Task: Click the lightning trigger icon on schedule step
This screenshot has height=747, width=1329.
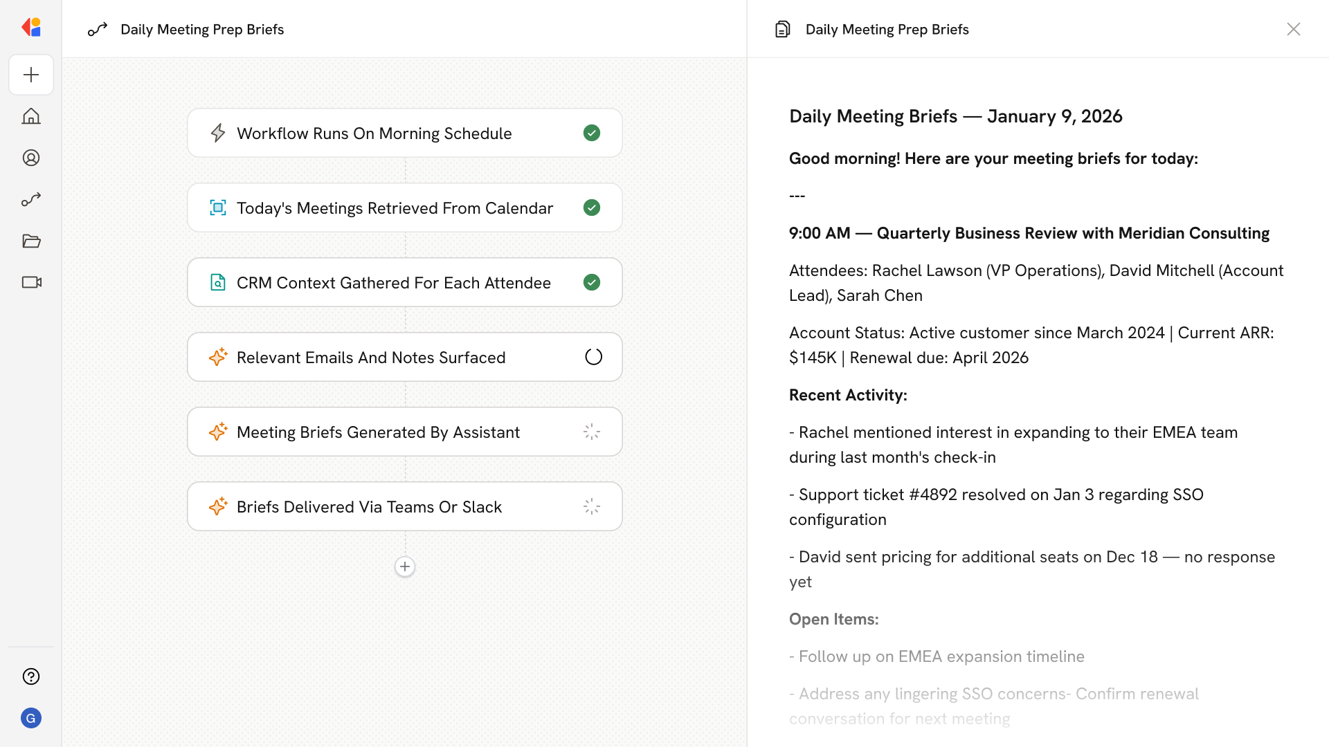Action: point(218,133)
